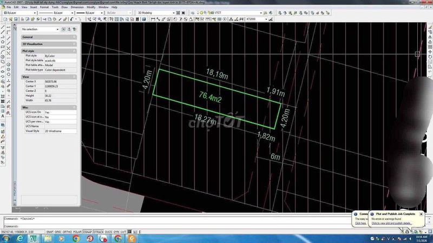Toggle OSNAP mode in status bar

click(88, 232)
